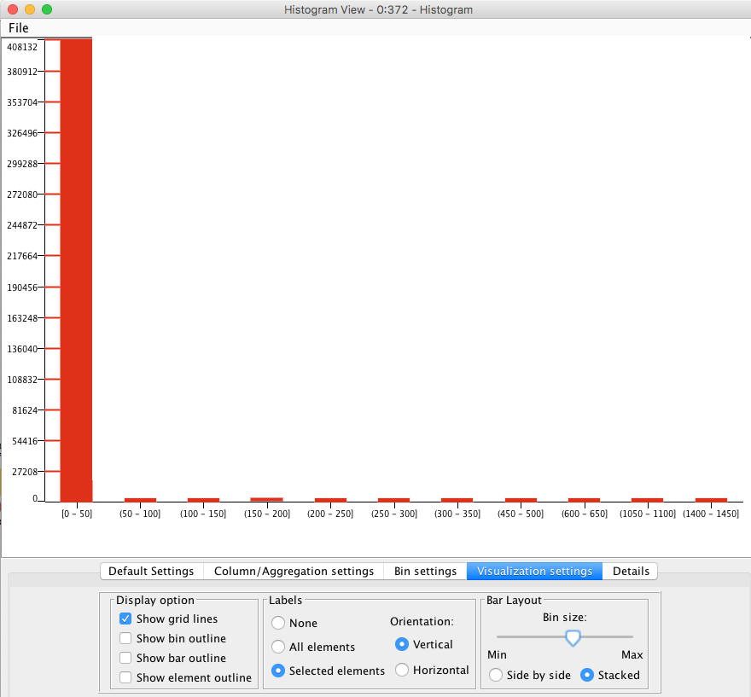The width and height of the screenshot is (751, 697).
Task: Select the Visualization settings tab
Action: [534, 571]
